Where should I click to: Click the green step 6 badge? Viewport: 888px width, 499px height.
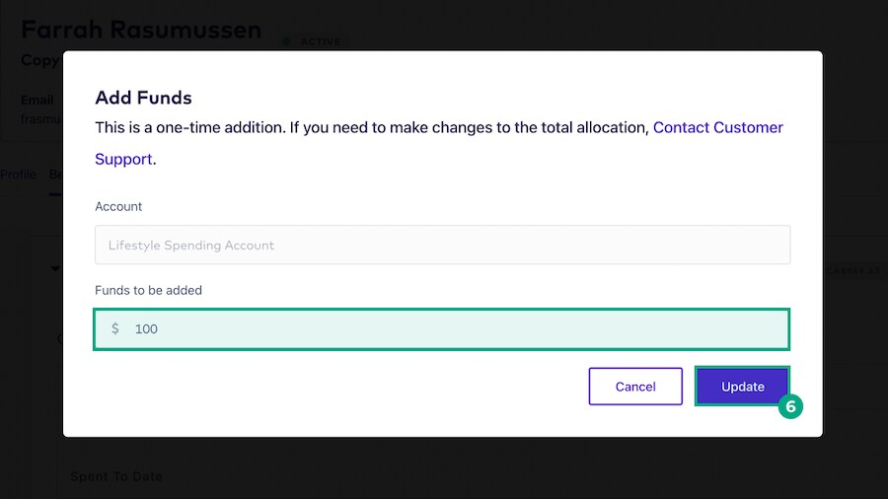tap(790, 406)
